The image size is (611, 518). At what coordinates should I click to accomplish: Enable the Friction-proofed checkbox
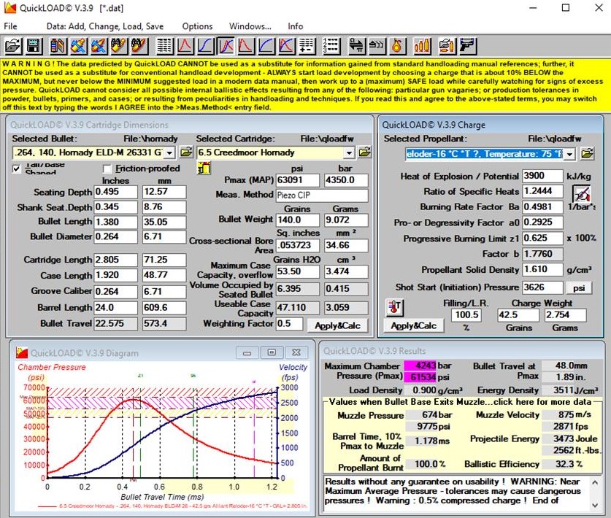coord(107,169)
